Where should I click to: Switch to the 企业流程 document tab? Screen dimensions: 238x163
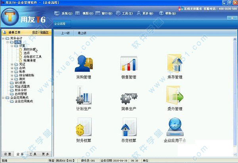pyautogui.click(x=61, y=24)
